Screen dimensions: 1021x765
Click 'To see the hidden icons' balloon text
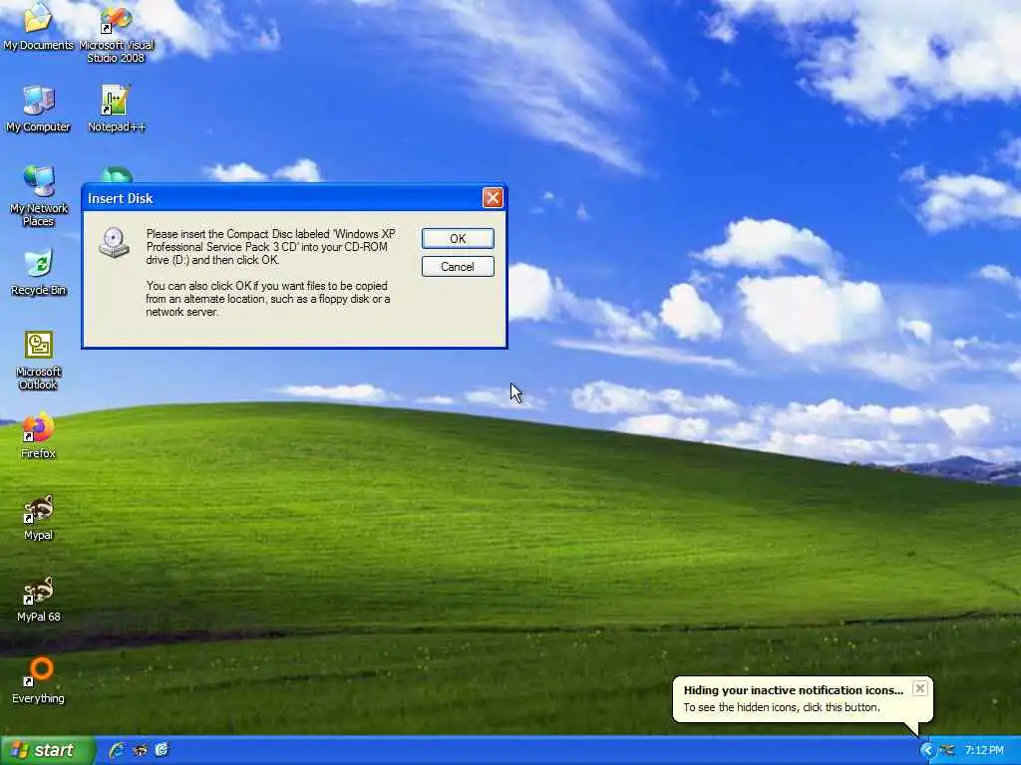click(782, 707)
